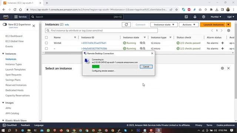Open WhatsApp from the taskbar
237x133 pixels.
pyautogui.click(x=48, y=130)
